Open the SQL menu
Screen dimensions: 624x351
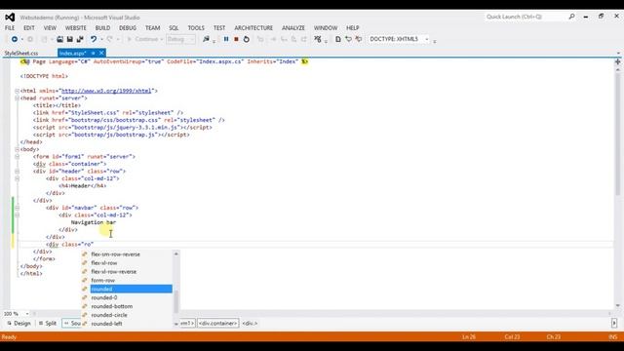(x=174, y=28)
